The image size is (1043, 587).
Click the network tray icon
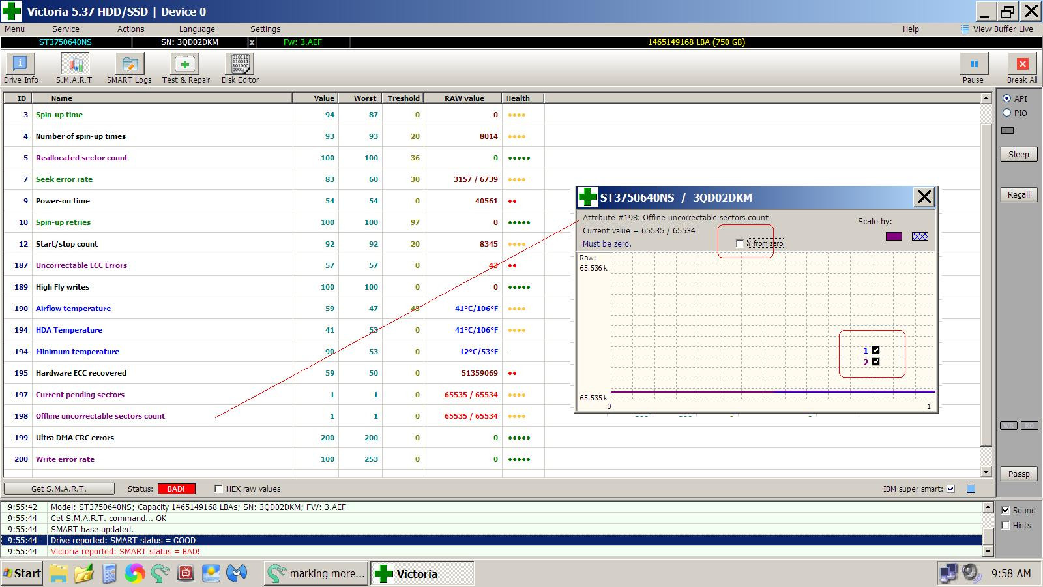click(x=948, y=573)
